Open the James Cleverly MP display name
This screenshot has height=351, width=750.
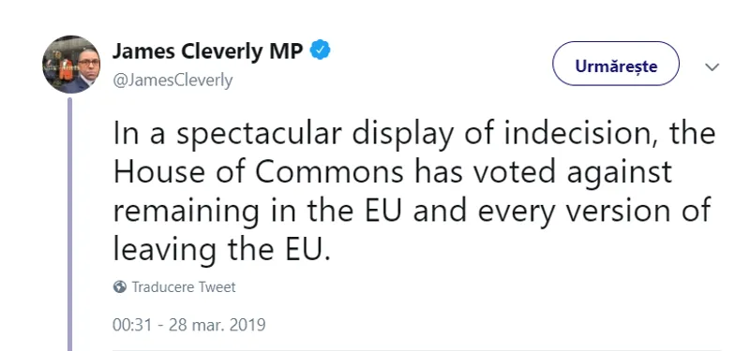click(x=207, y=51)
